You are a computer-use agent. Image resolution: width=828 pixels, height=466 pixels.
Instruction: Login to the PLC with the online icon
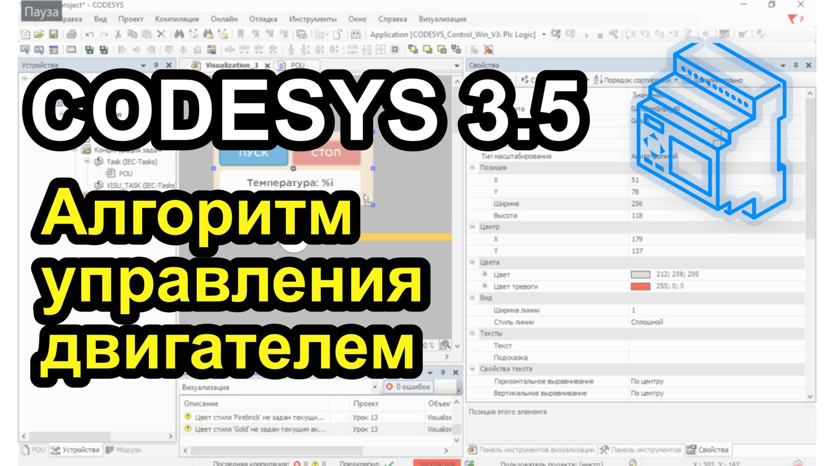click(555, 34)
